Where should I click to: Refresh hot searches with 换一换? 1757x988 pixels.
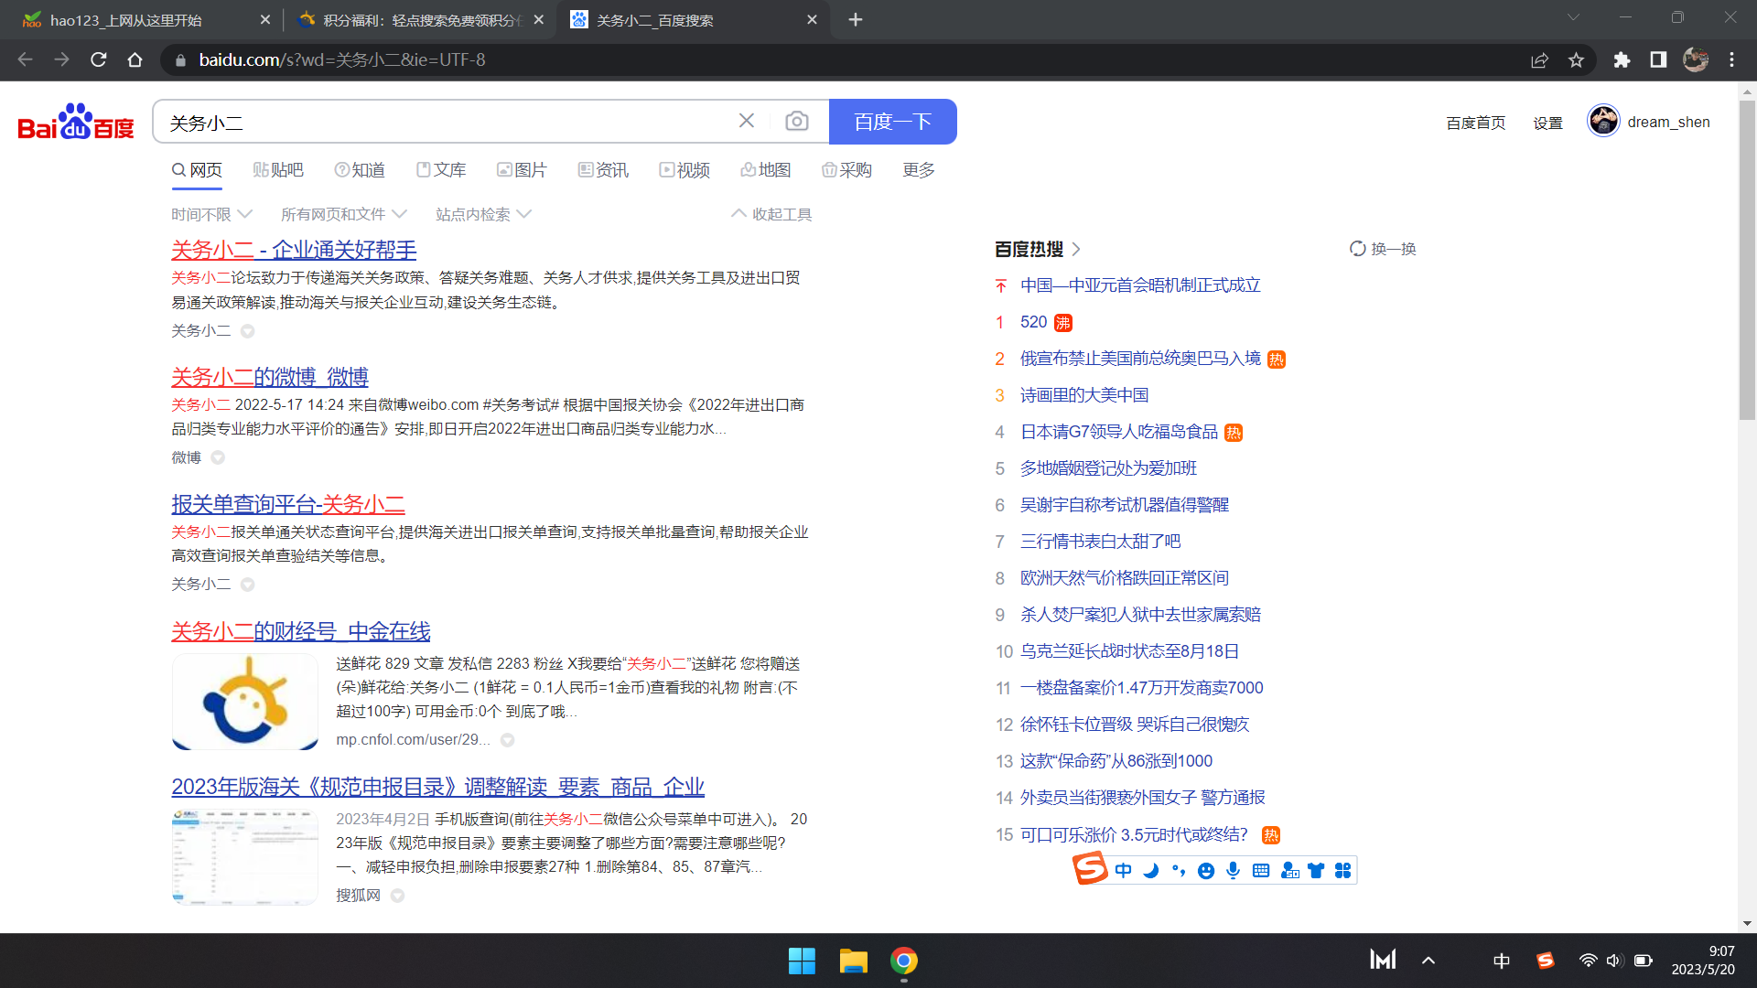pos(1383,249)
